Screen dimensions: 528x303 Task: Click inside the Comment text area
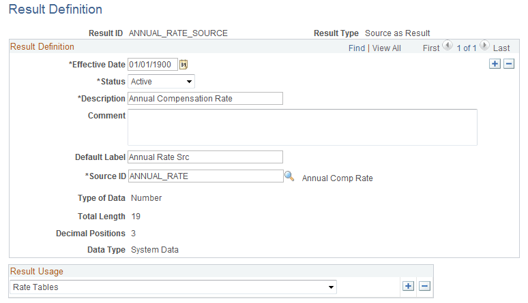(302, 127)
